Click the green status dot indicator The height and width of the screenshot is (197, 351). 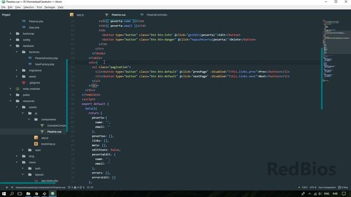pos(299,187)
